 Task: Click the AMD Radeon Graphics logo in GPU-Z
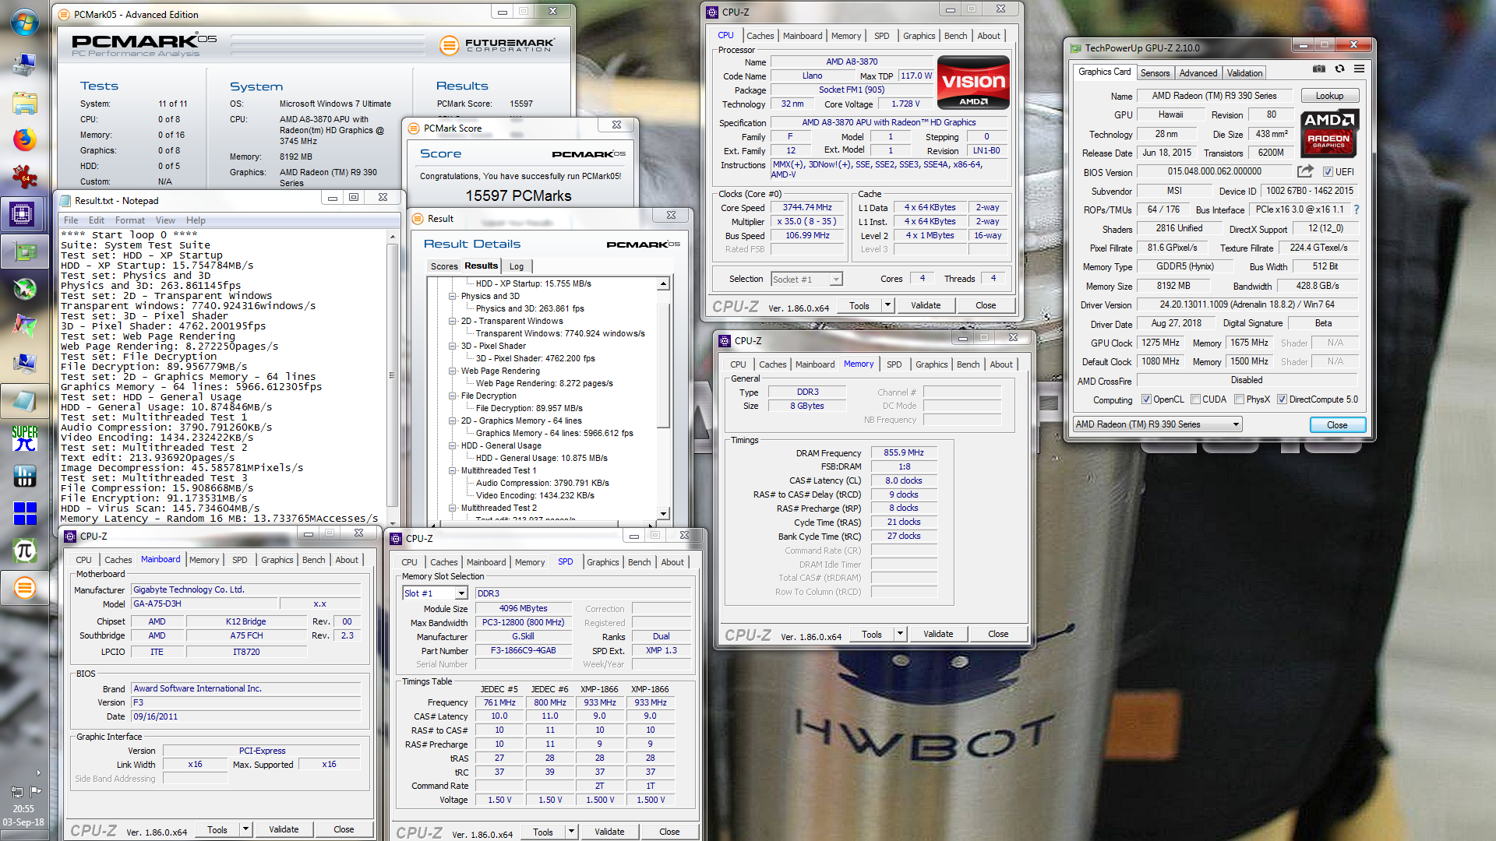coord(1329,133)
